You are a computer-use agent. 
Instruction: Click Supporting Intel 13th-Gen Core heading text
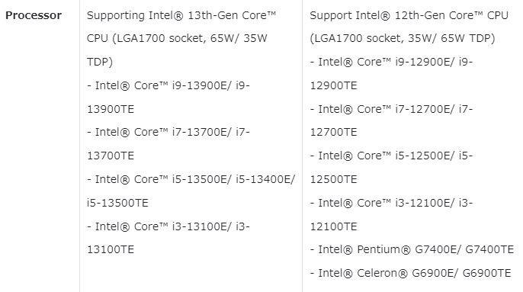[181, 15]
